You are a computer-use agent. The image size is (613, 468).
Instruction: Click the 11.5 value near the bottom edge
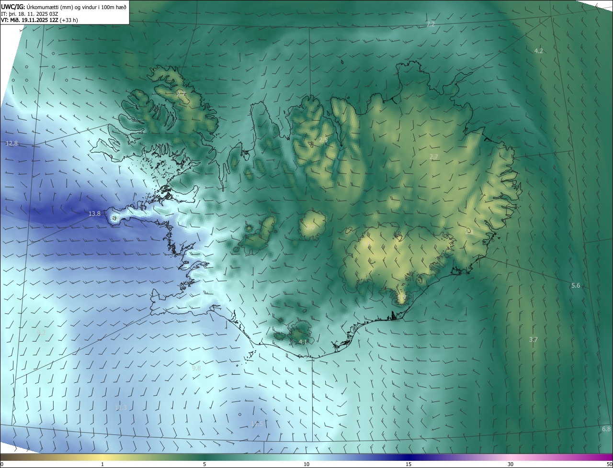click(x=257, y=423)
